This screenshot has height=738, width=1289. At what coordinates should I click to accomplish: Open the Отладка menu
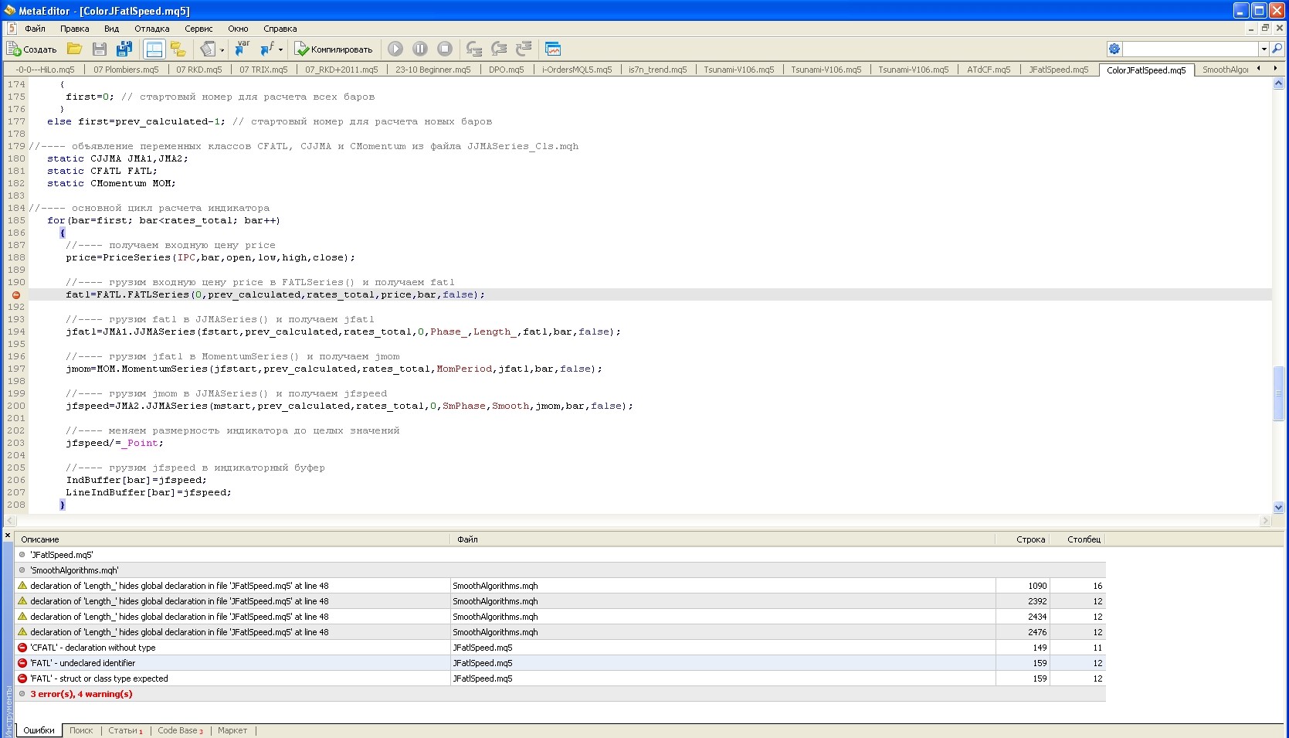pos(151,29)
